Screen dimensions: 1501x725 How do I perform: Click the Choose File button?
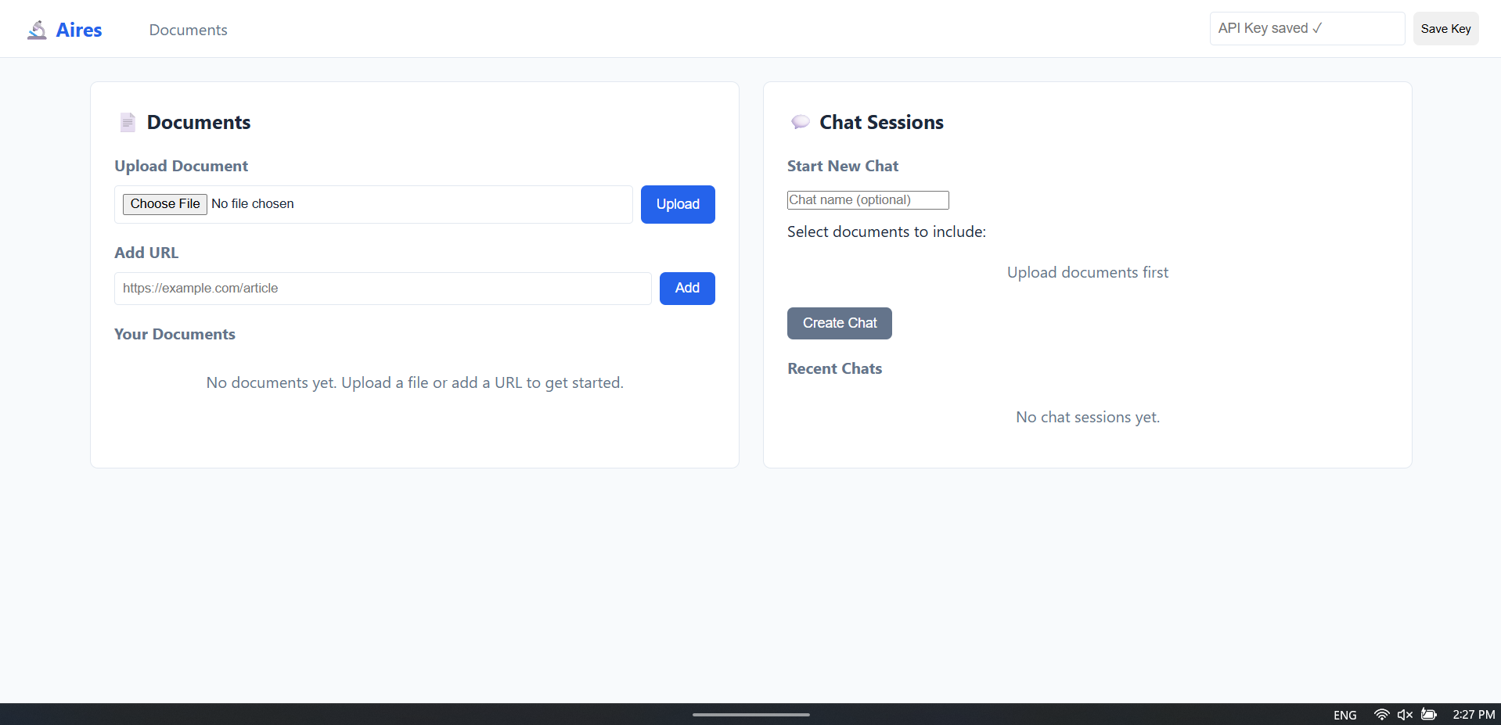165,204
